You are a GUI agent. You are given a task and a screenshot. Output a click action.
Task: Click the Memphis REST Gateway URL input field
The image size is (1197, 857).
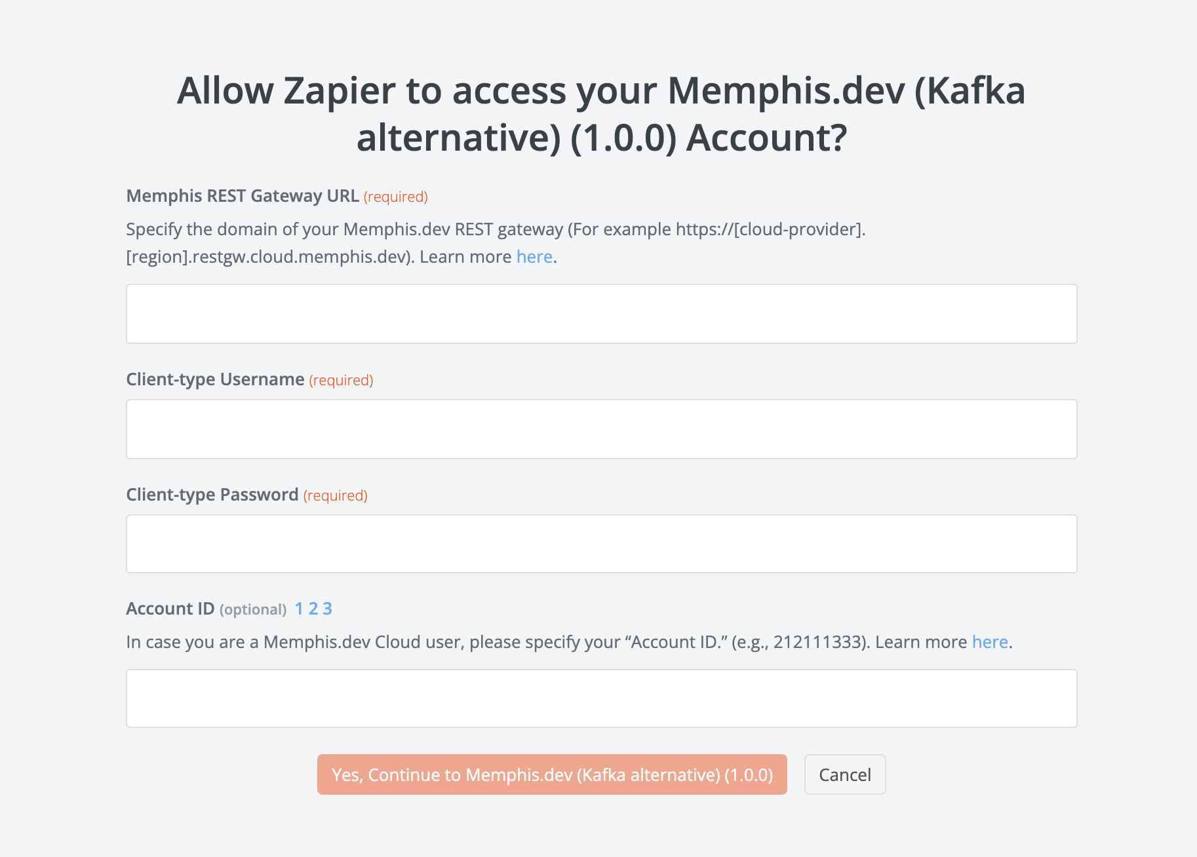click(601, 314)
